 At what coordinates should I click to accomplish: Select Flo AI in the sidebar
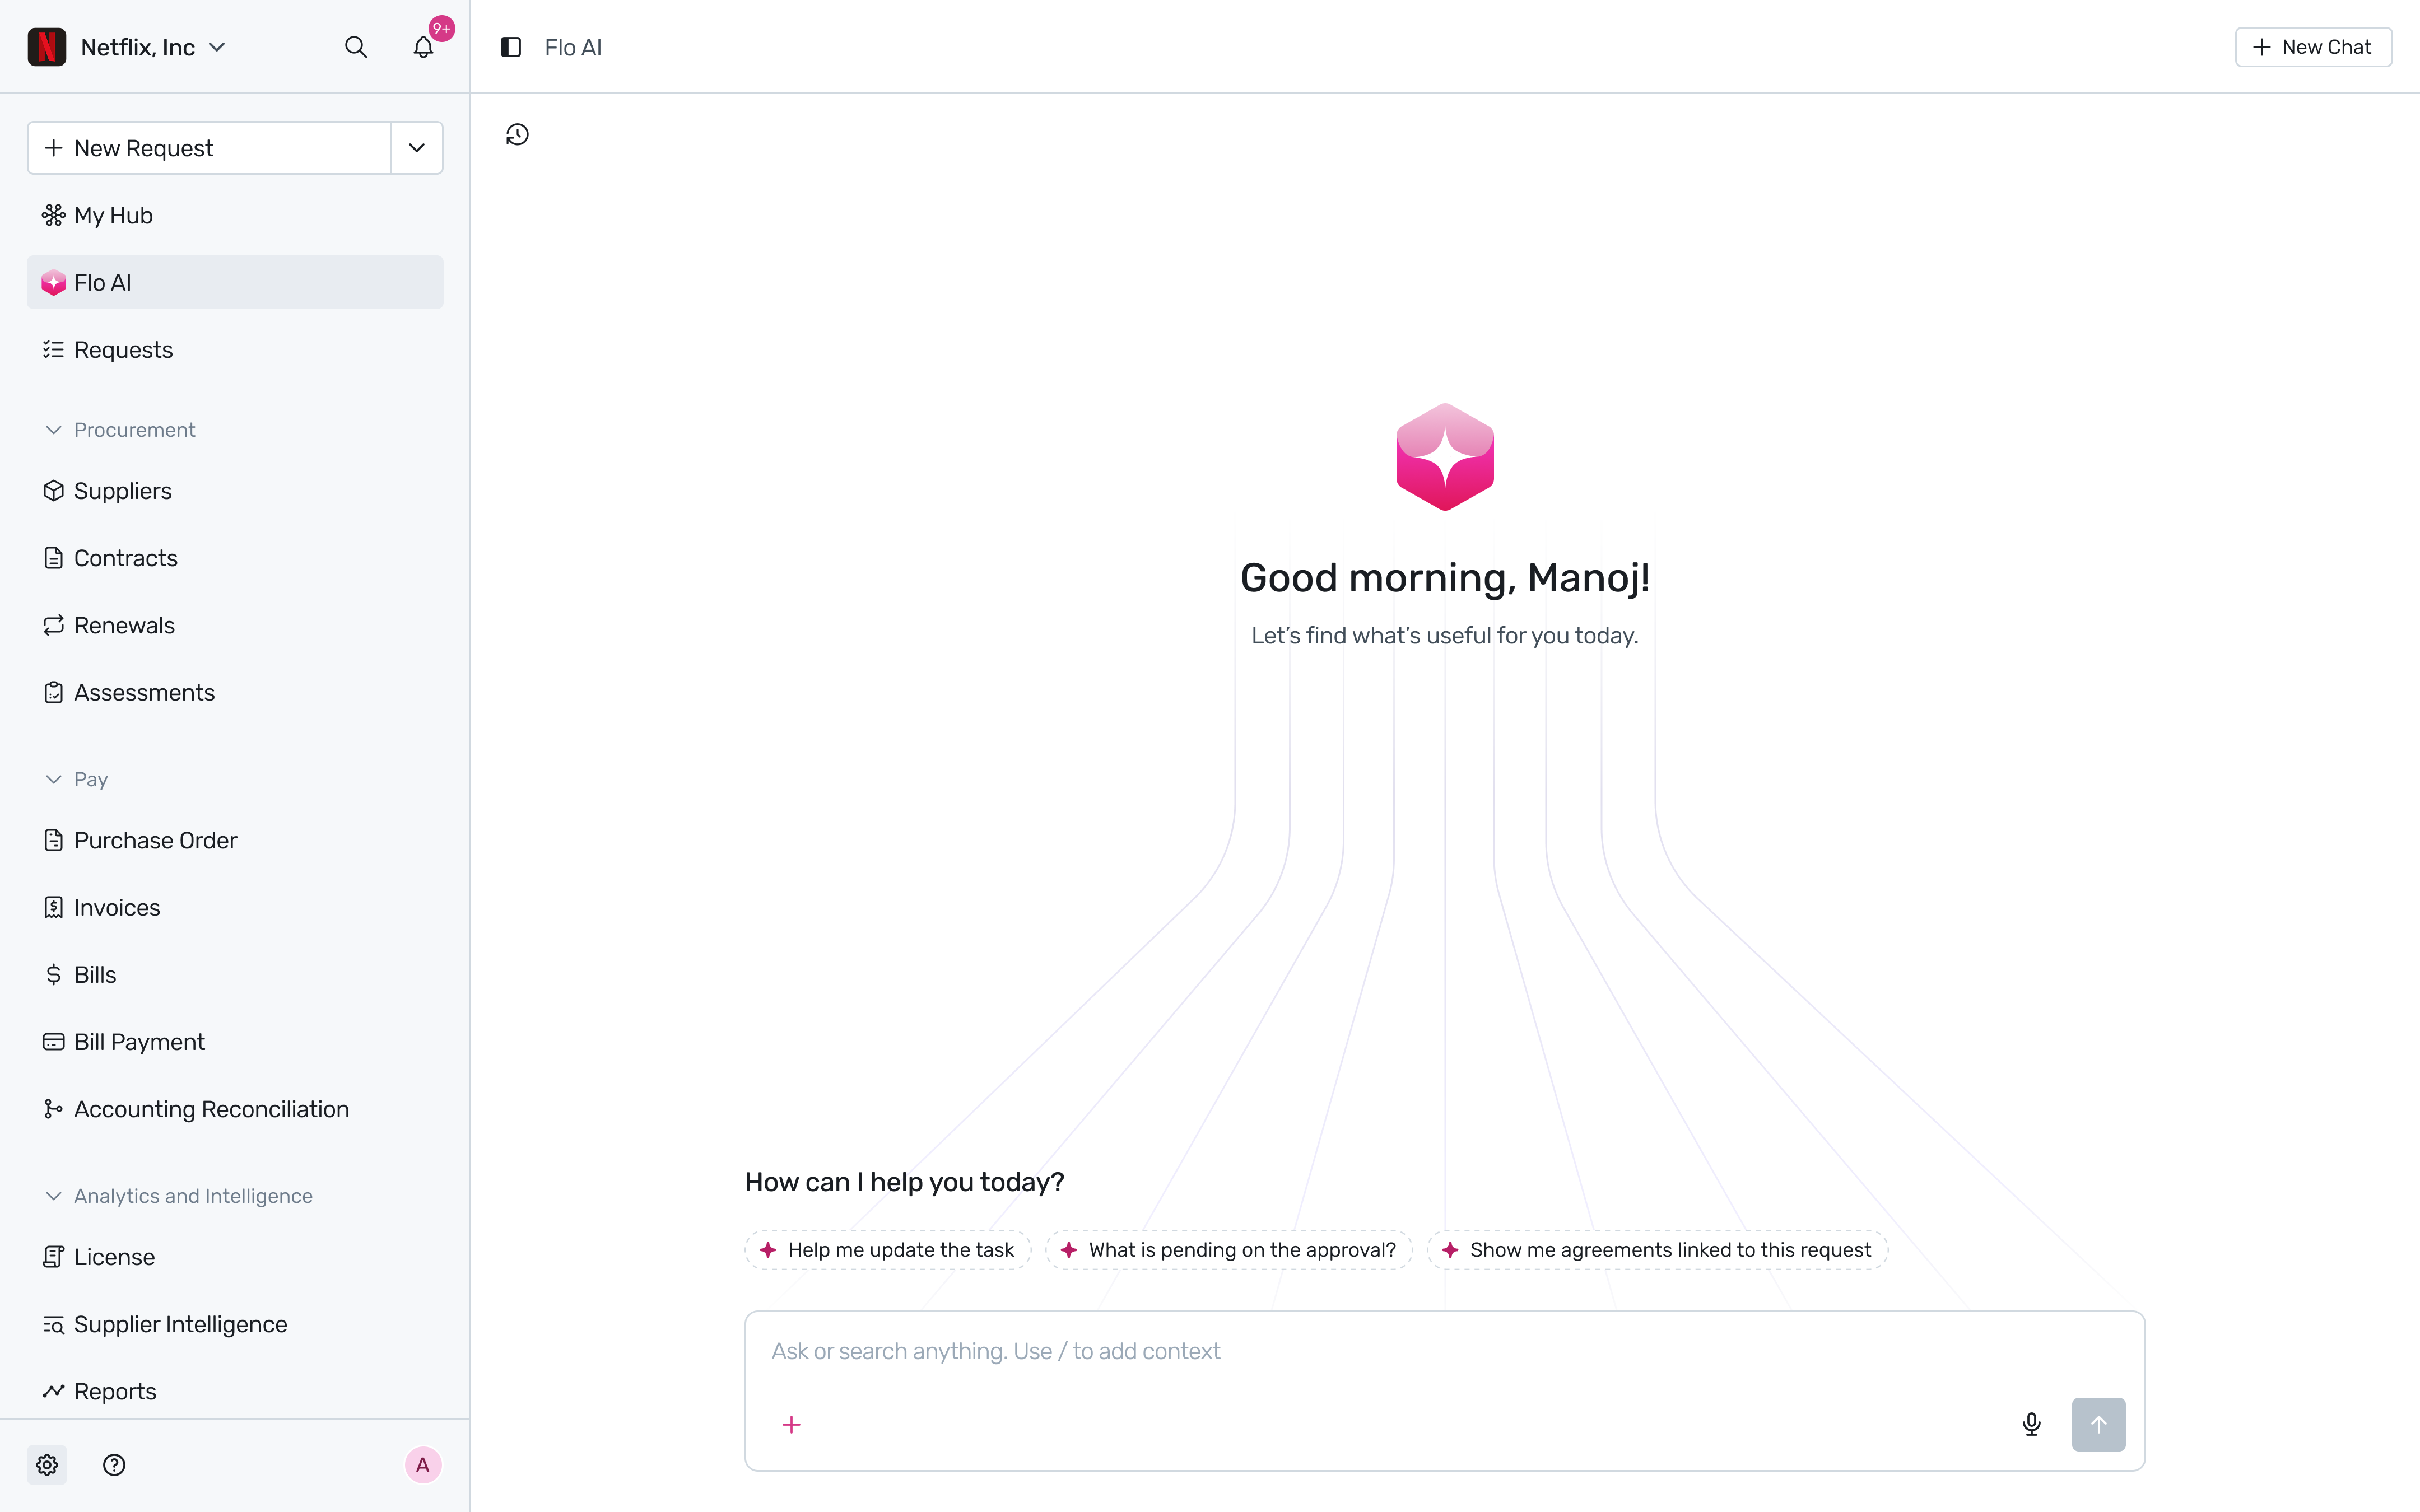(235, 282)
